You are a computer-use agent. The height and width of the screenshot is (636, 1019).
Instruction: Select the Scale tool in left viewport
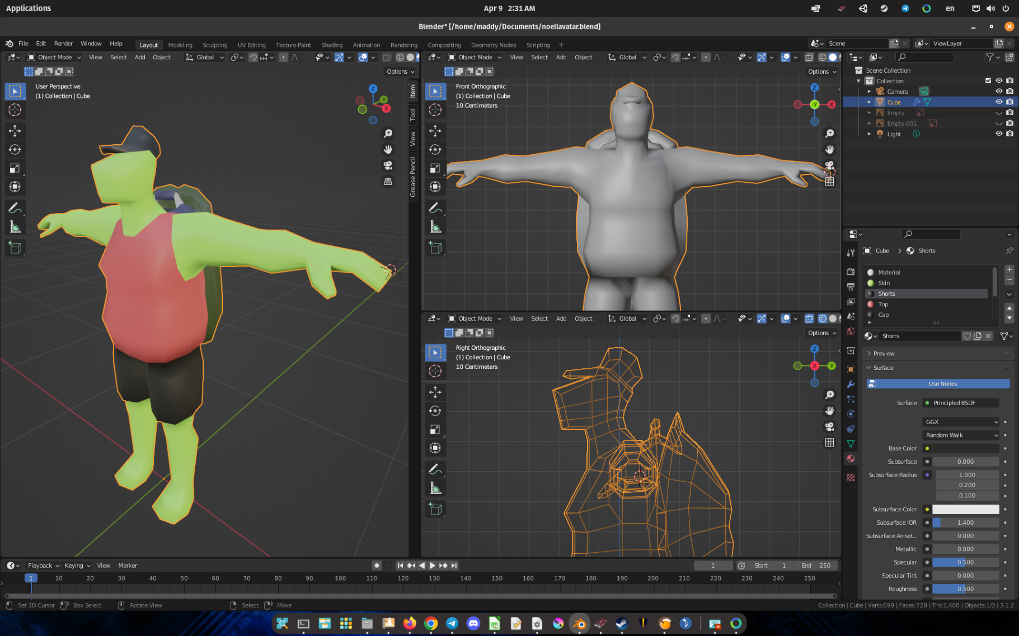point(15,168)
